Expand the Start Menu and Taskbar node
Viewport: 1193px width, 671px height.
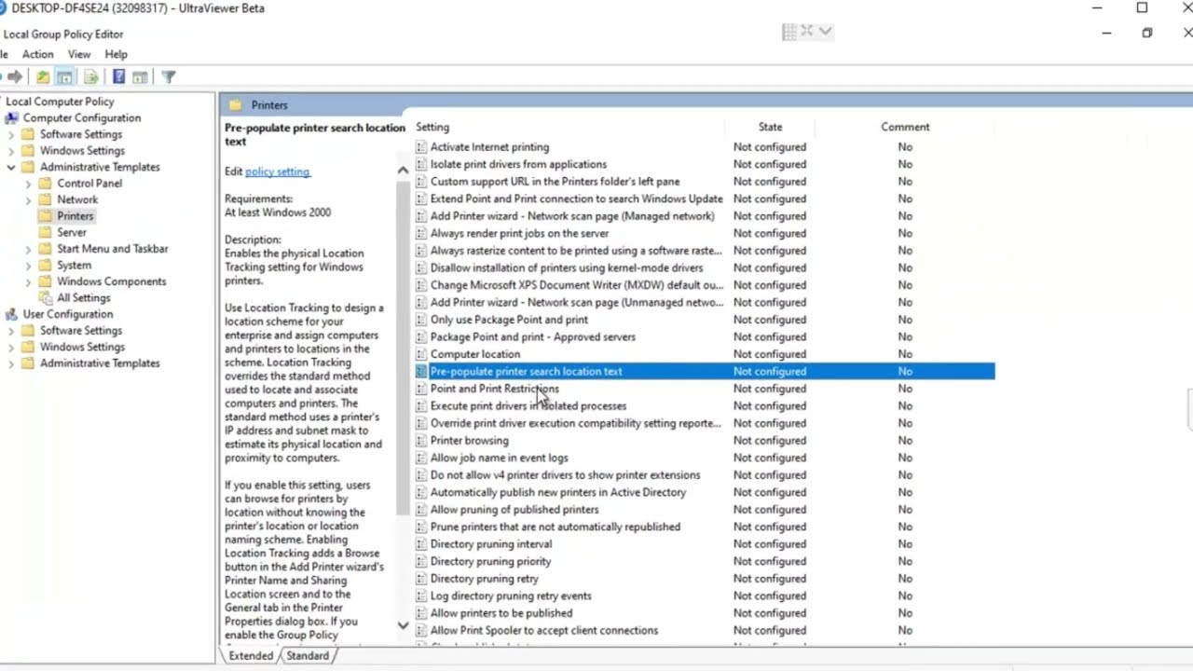(x=28, y=250)
